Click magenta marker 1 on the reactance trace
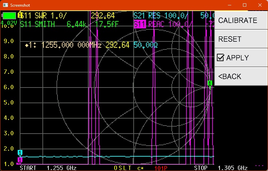 (x=20, y=160)
